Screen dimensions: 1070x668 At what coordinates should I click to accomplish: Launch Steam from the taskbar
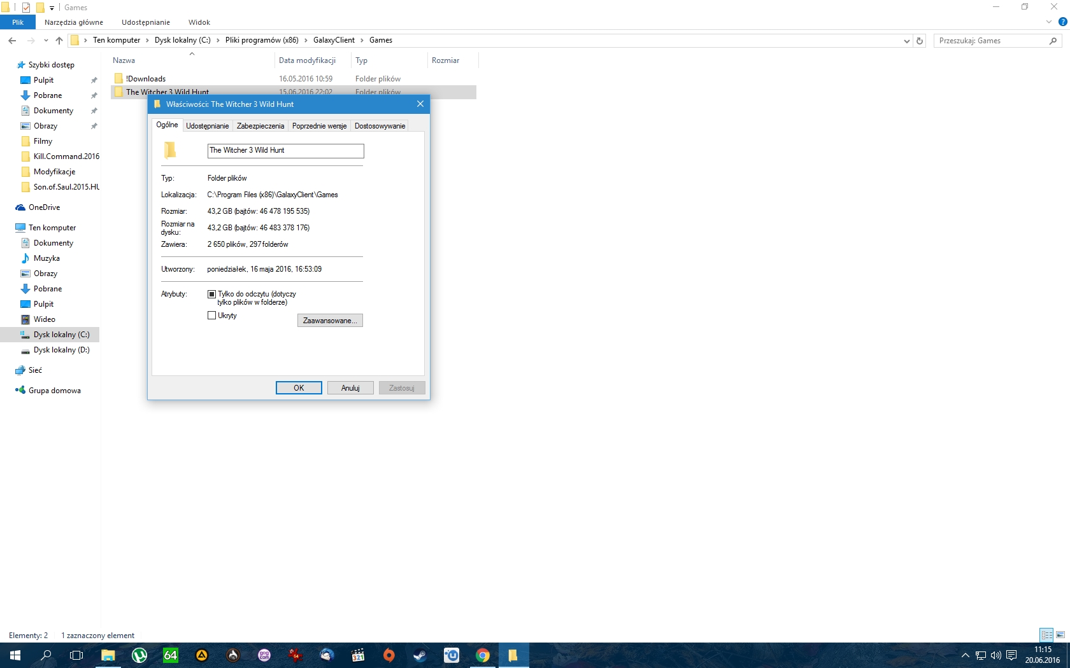point(420,655)
